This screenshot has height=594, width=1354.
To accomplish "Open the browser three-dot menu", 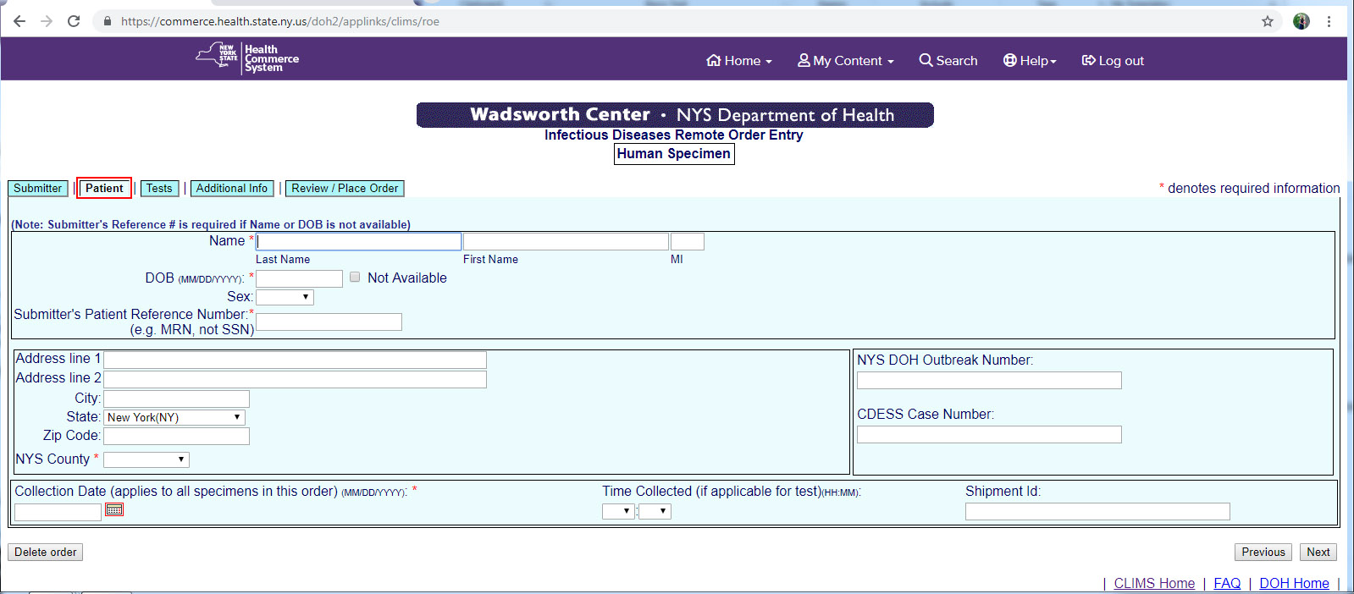I will (x=1329, y=21).
